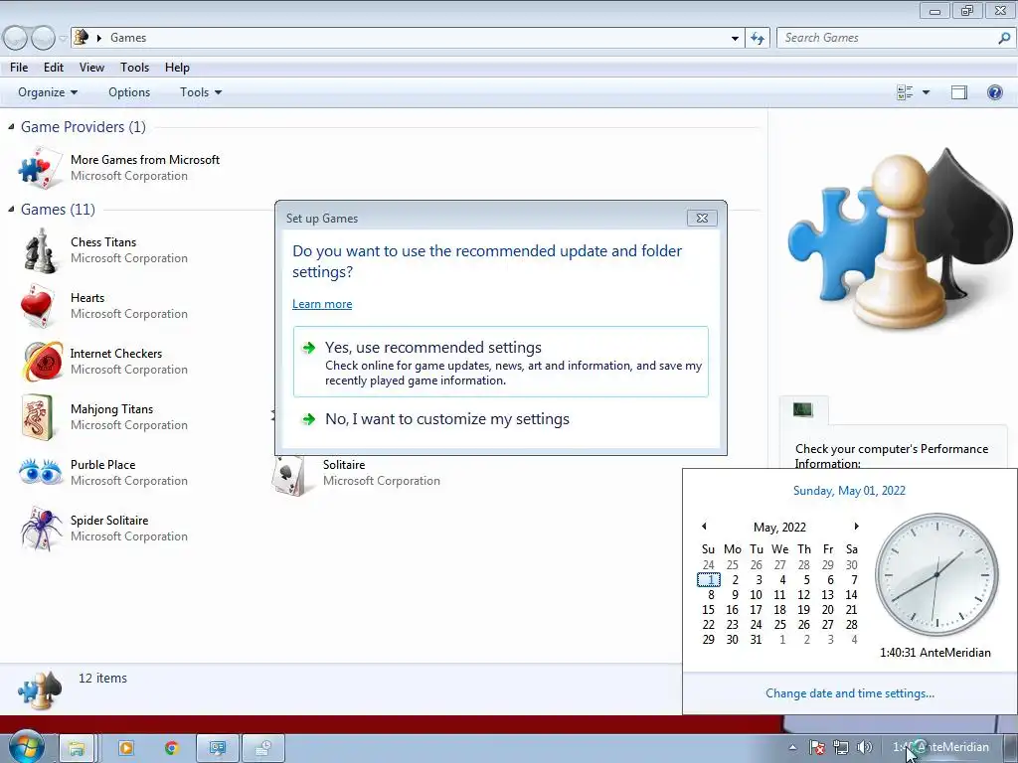Click the refresh button beside the address bar
The width and height of the screenshot is (1018, 763).
coord(757,38)
